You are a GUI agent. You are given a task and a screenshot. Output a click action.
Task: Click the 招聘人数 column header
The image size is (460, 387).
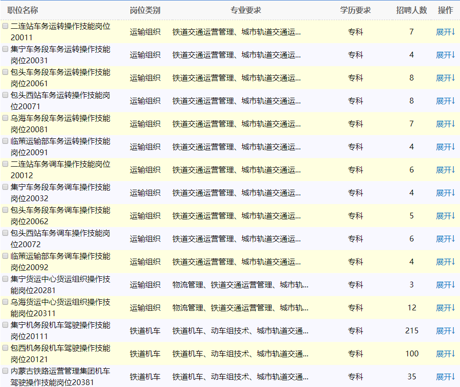point(411,11)
